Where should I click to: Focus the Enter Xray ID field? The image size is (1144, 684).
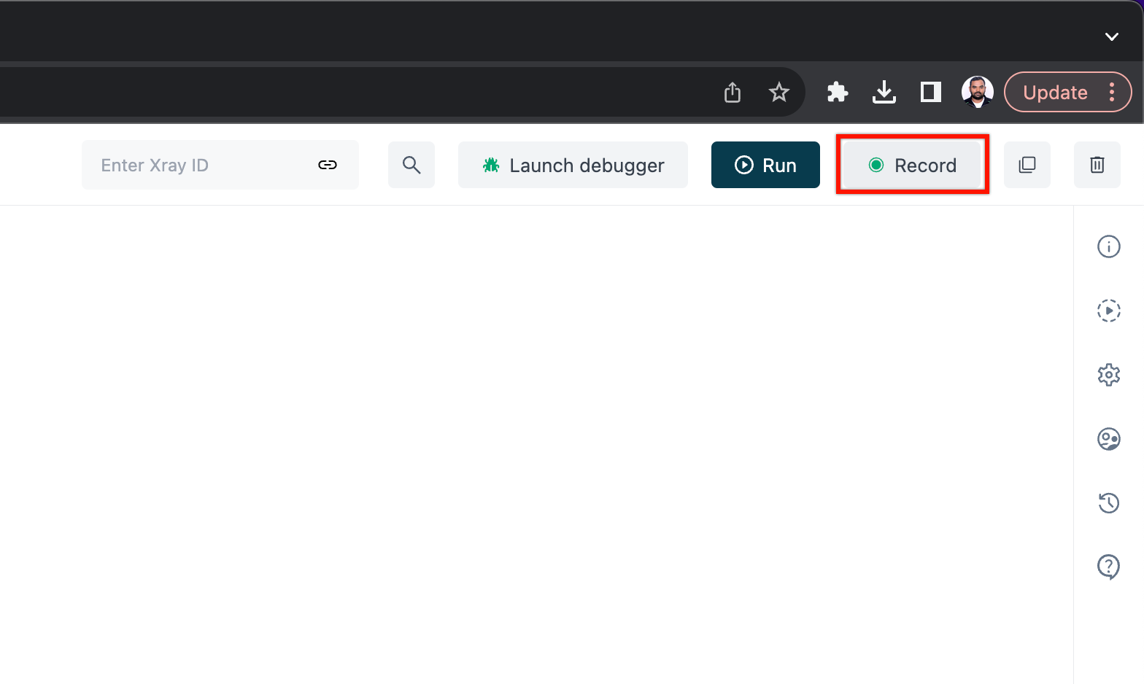[220, 165]
